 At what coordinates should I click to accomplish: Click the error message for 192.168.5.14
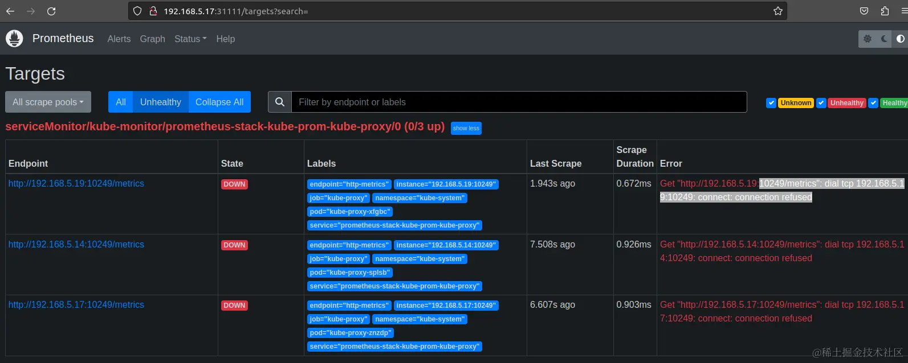tap(782, 251)
